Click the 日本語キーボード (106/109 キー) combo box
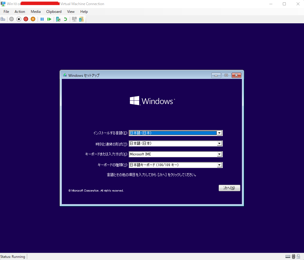 click(x=176, y=165)
